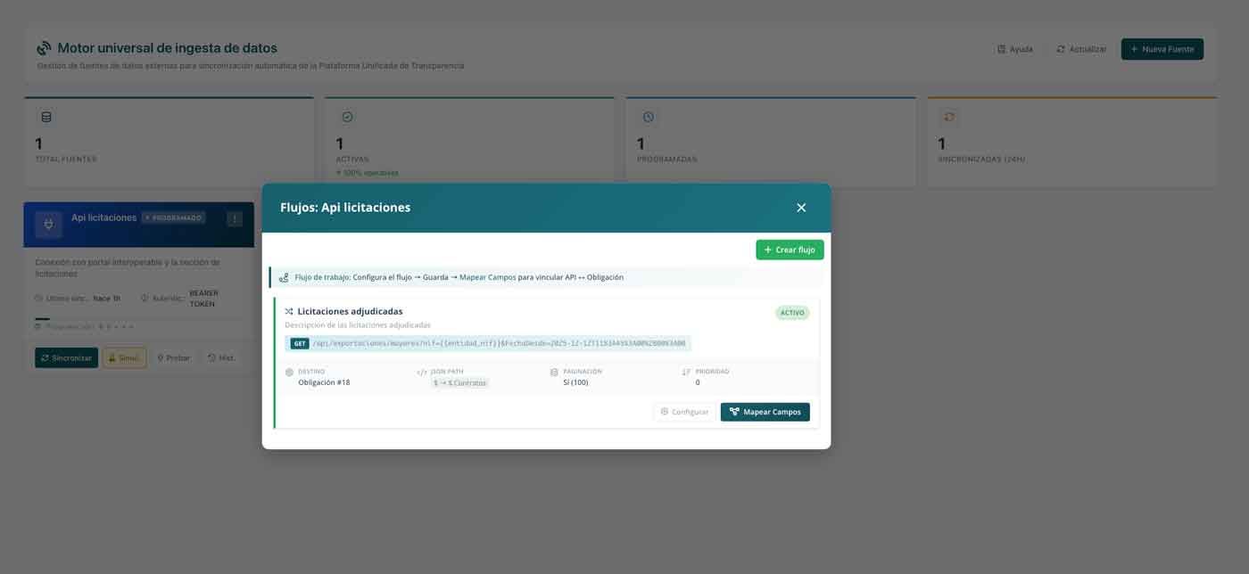The width and height of the screenshot is (1249, 574).
Task: Click the JSON Path code icon
Action: tap(422, 373)
